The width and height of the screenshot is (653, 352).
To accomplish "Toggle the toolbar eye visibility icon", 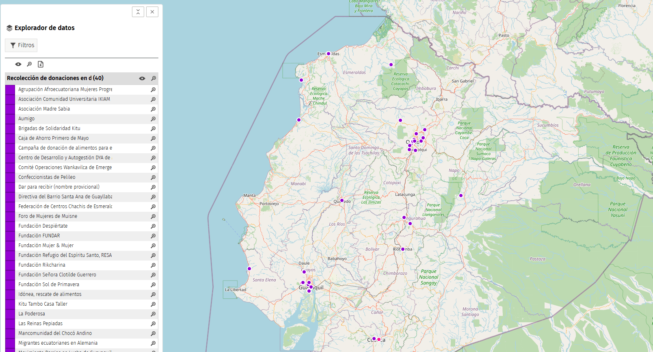I will click(x=18, y=64).
